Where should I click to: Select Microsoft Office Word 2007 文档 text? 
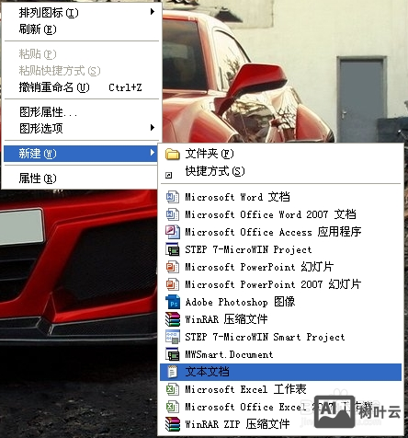point(270,214)
